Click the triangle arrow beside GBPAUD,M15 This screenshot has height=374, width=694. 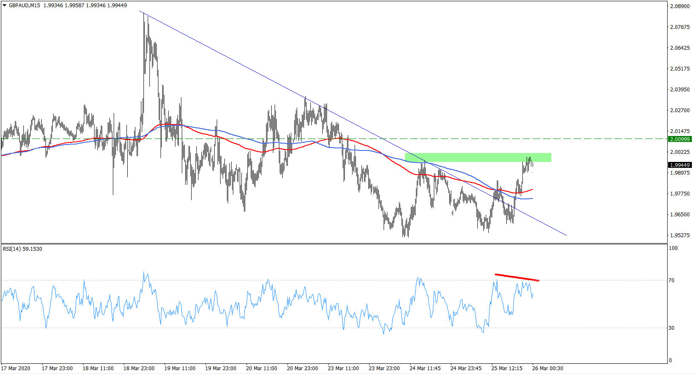click(x=5, y=6)
